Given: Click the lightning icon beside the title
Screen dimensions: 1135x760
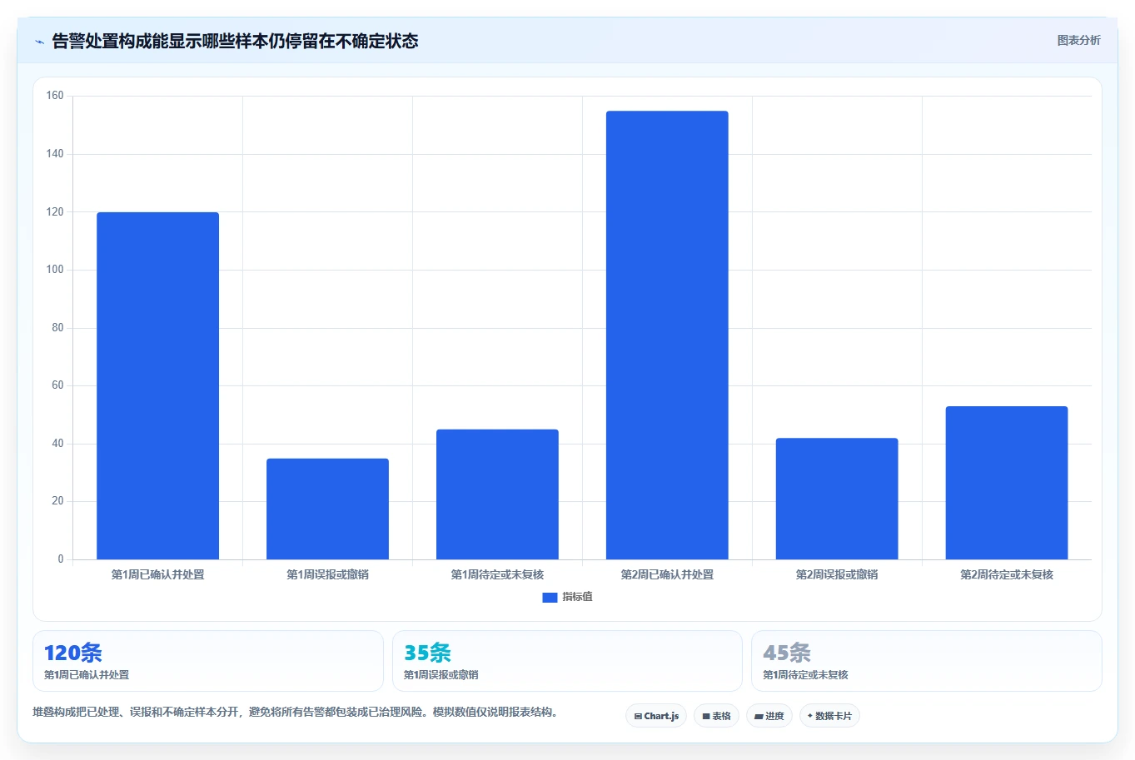Looking at the screenshot, I should [39, 42].
